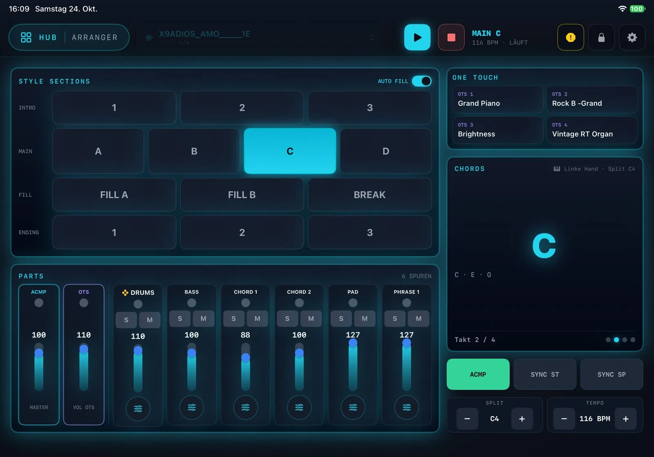The image size is (654, 457).
Task: Select the second bar indicator dot in Chords
Action: tap(616, 340)
